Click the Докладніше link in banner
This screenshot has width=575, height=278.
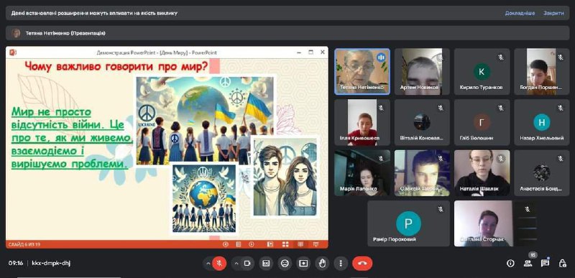click(520, 13)
